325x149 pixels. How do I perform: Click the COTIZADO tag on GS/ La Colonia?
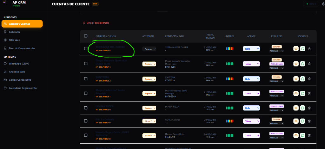276,119
